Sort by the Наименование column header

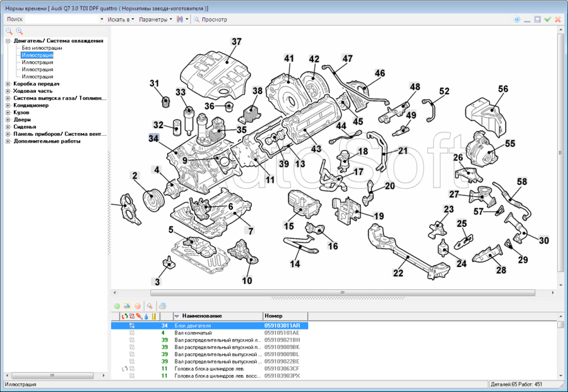click(218, 316)
